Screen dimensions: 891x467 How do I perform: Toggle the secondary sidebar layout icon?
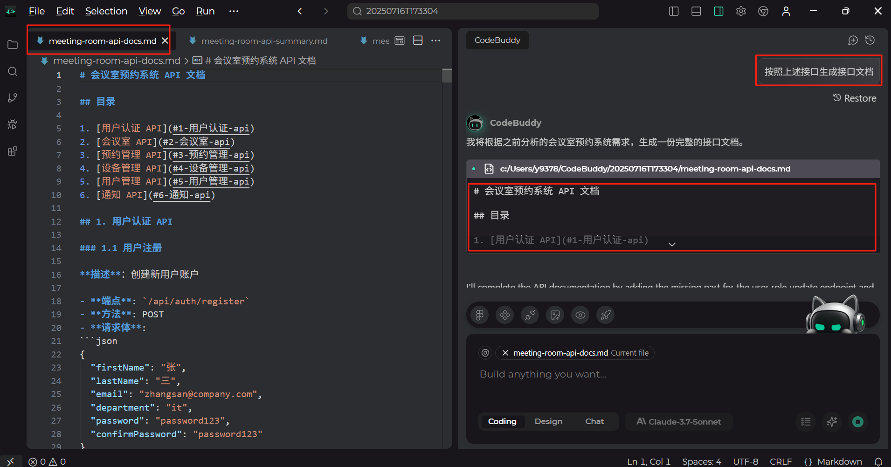click(x=718, y=11)
